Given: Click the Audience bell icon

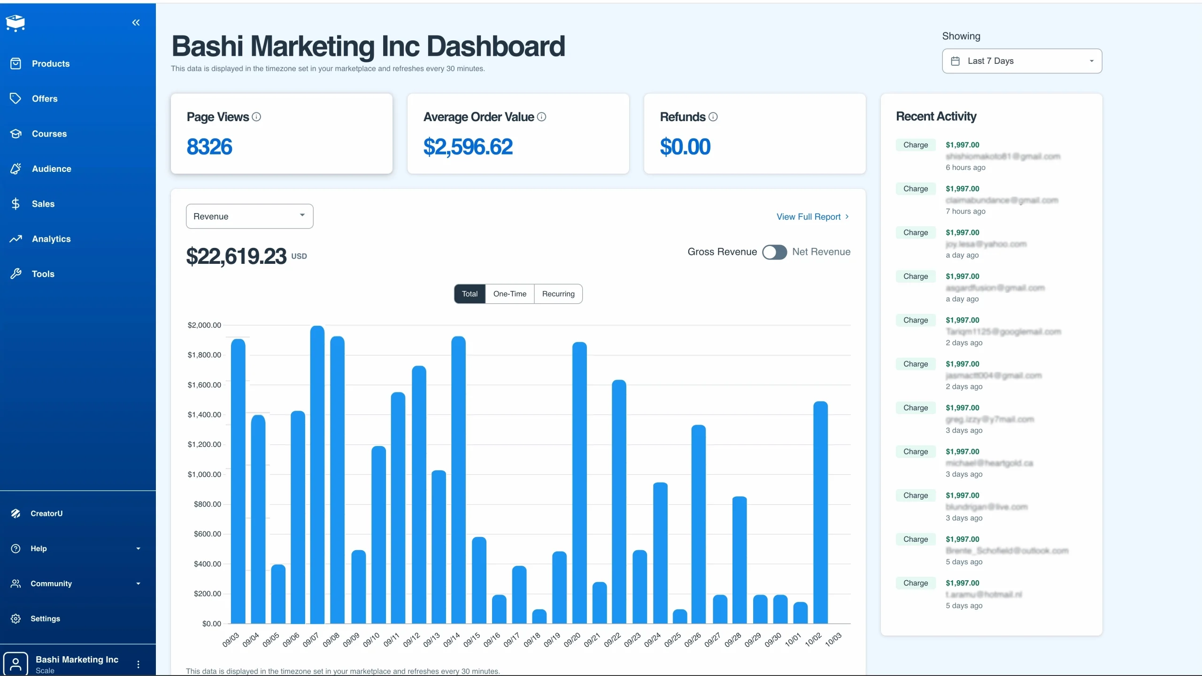Looking at the screenshot, I should click(15, 169).
